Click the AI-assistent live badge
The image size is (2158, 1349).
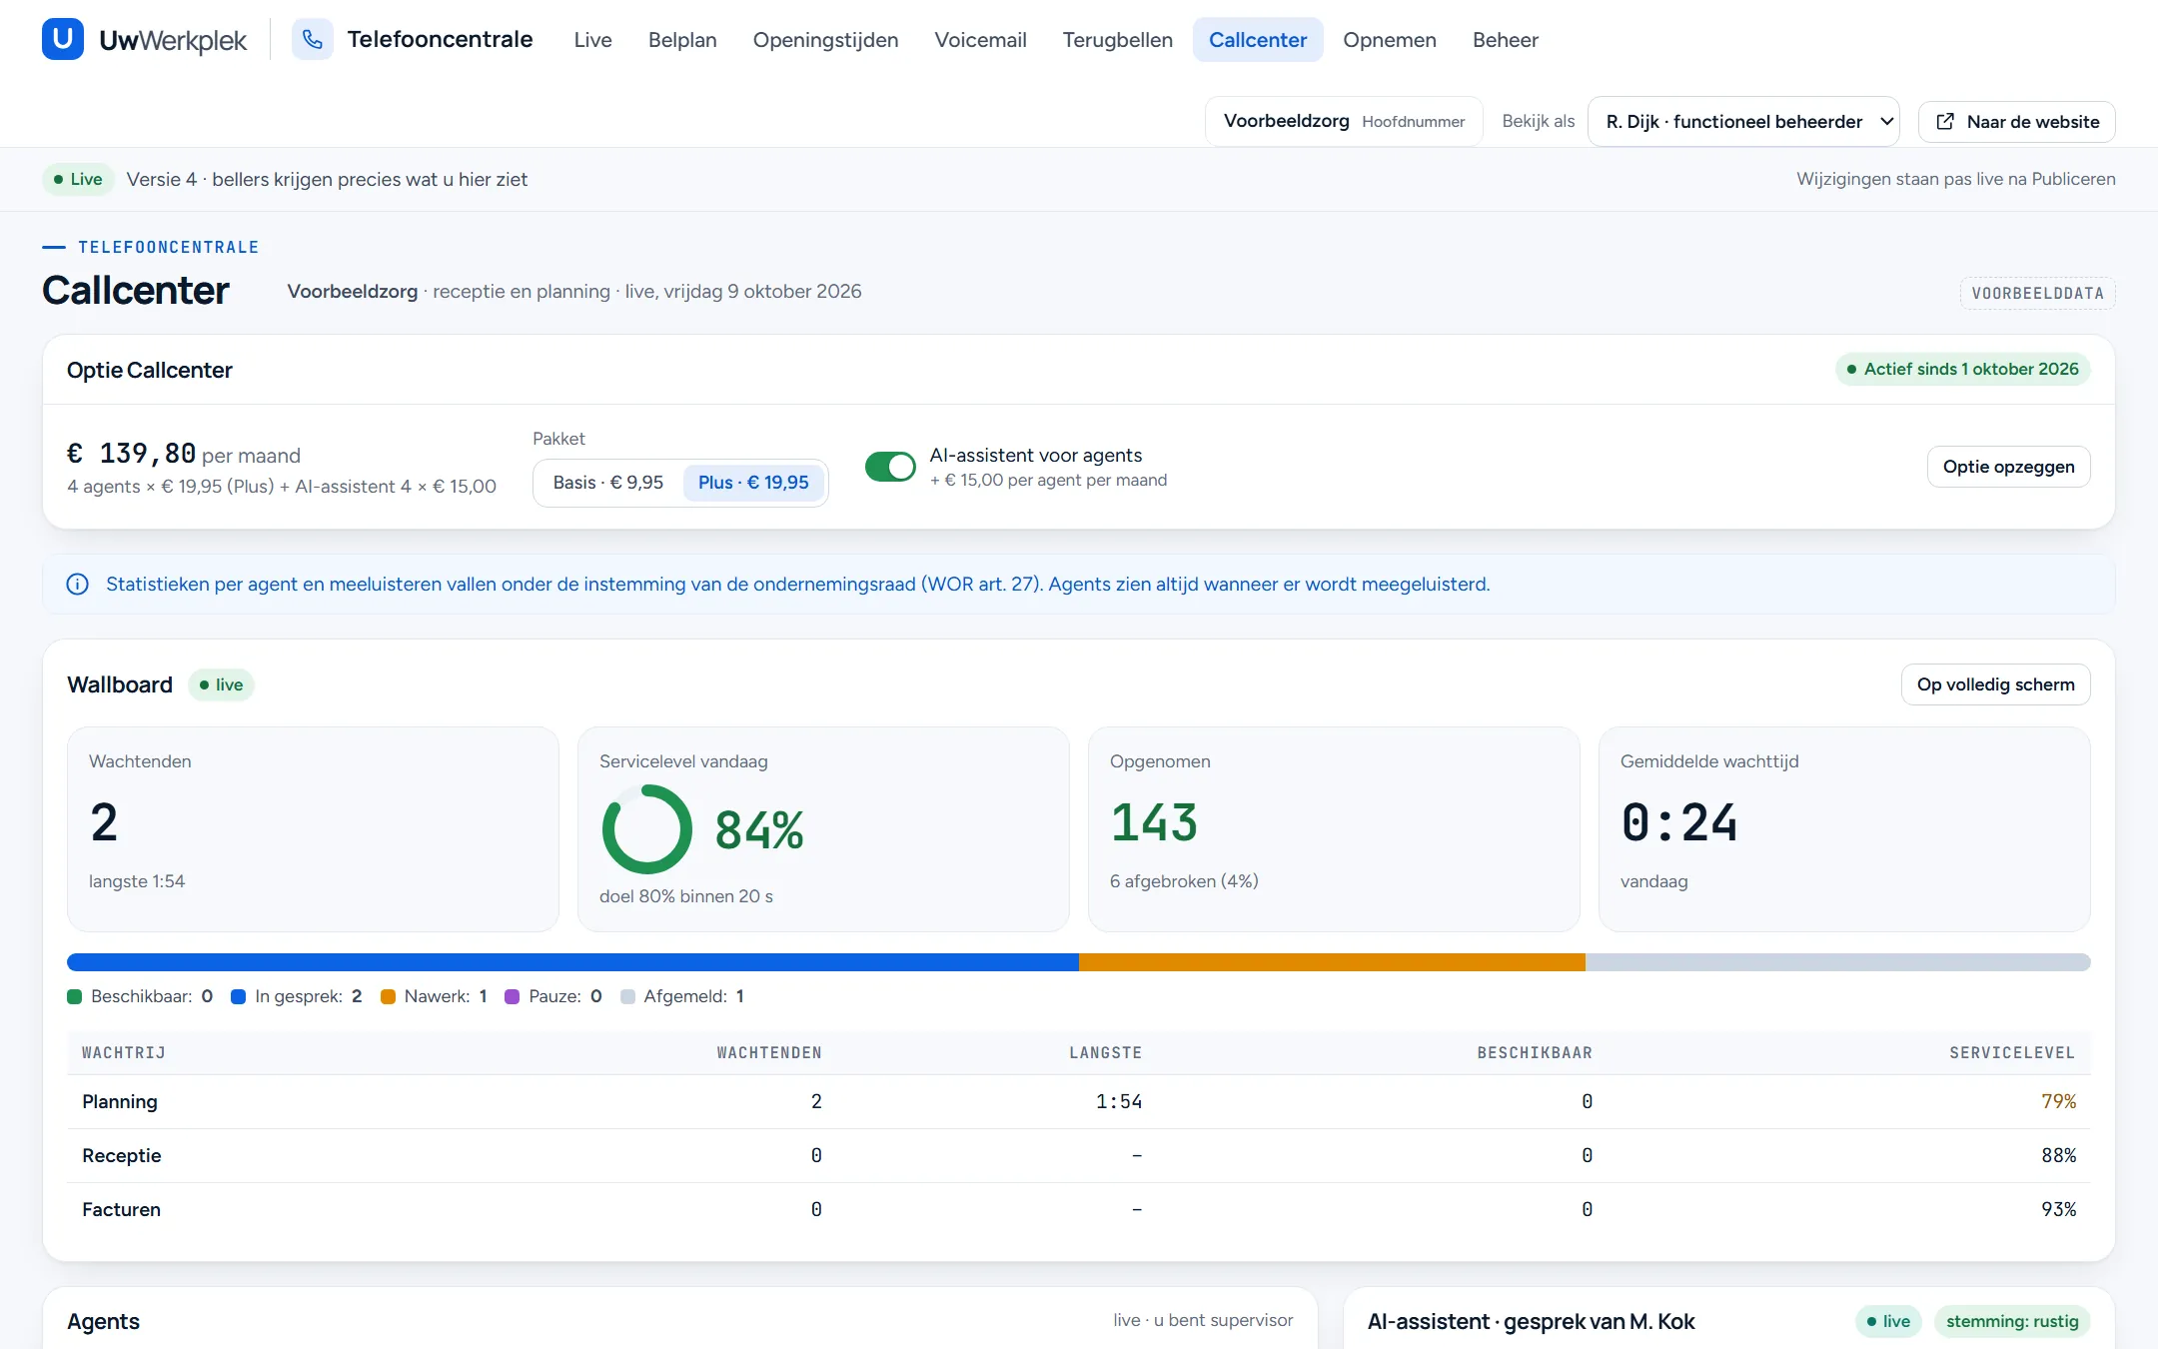(1888, 1321)
